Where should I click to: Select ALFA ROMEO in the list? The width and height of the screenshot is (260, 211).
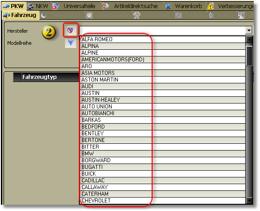pos(162,39)
